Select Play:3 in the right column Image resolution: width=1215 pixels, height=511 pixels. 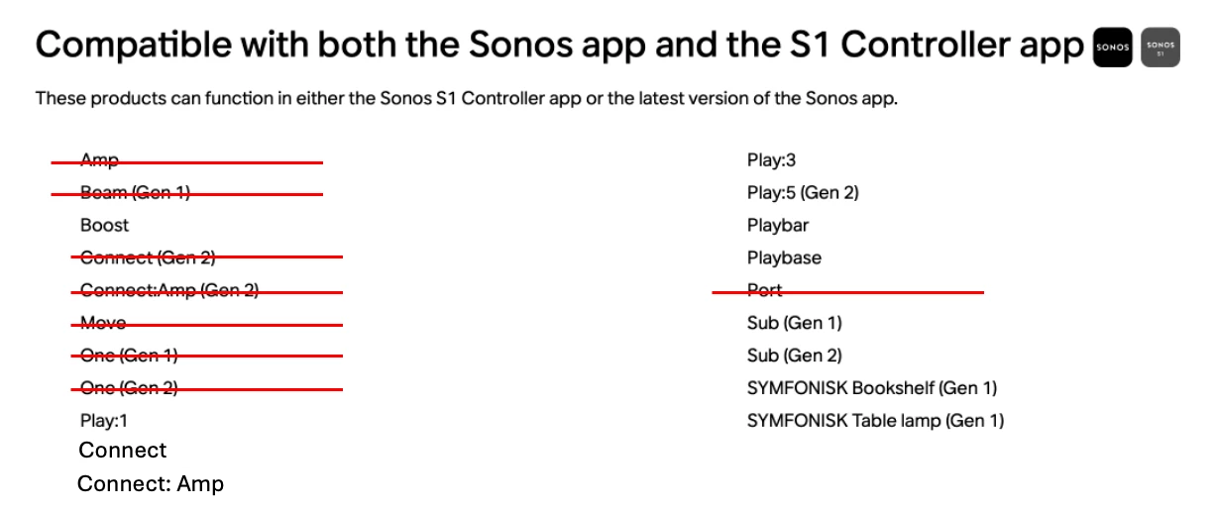click(x=771, y=159)
